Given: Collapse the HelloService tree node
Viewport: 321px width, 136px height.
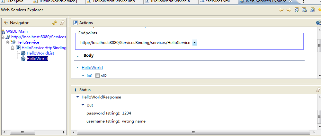Looking at the screenshot, I should click(7, 43).
